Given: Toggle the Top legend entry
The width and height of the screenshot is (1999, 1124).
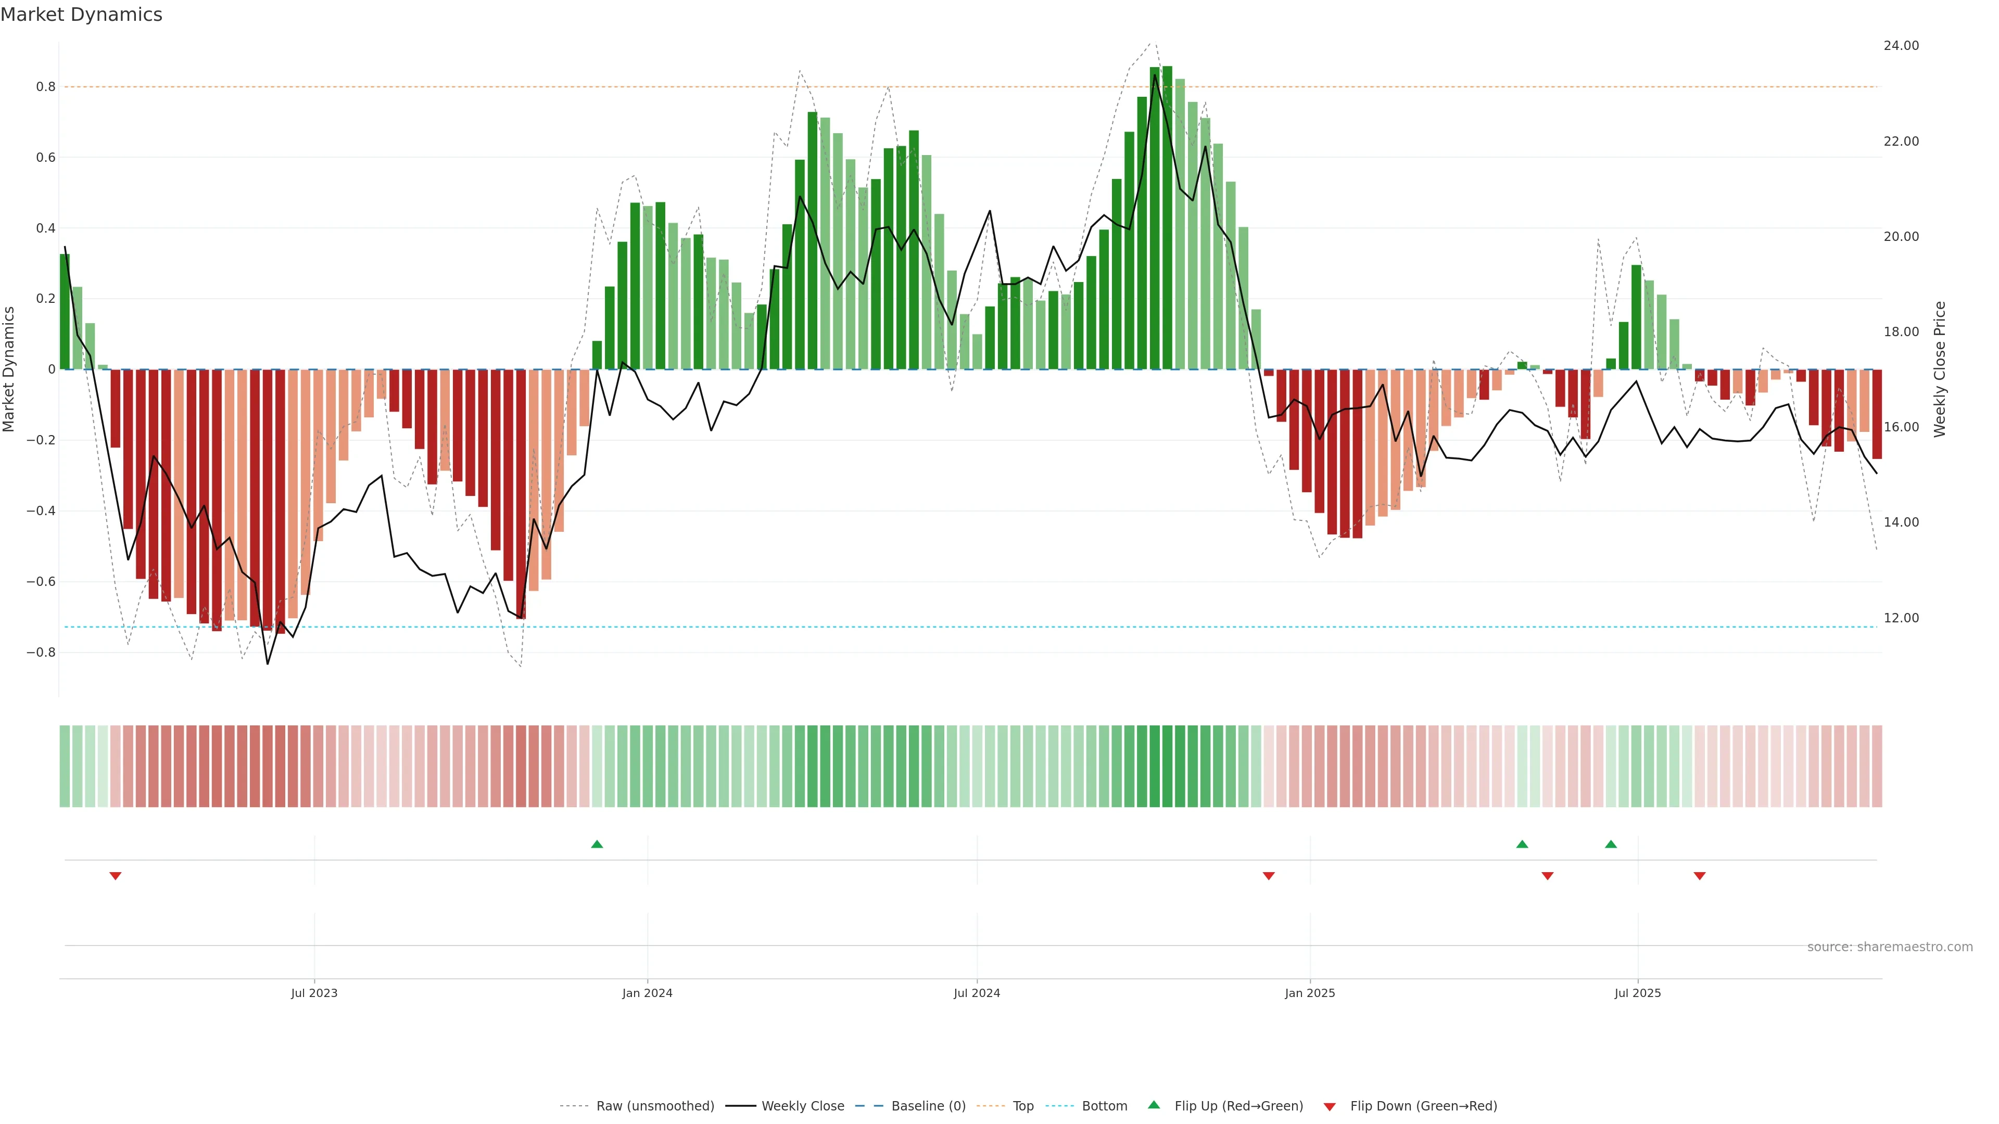Looking at the screenshot, I should (1023, 1106).
